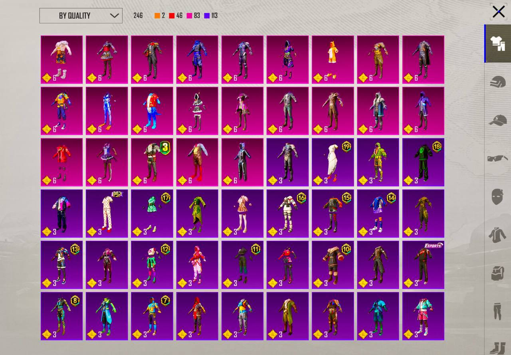Choose the white outfit with badge 16
Image resolution: width=511 pixels, height=355 pixels.
click(288, 214)
